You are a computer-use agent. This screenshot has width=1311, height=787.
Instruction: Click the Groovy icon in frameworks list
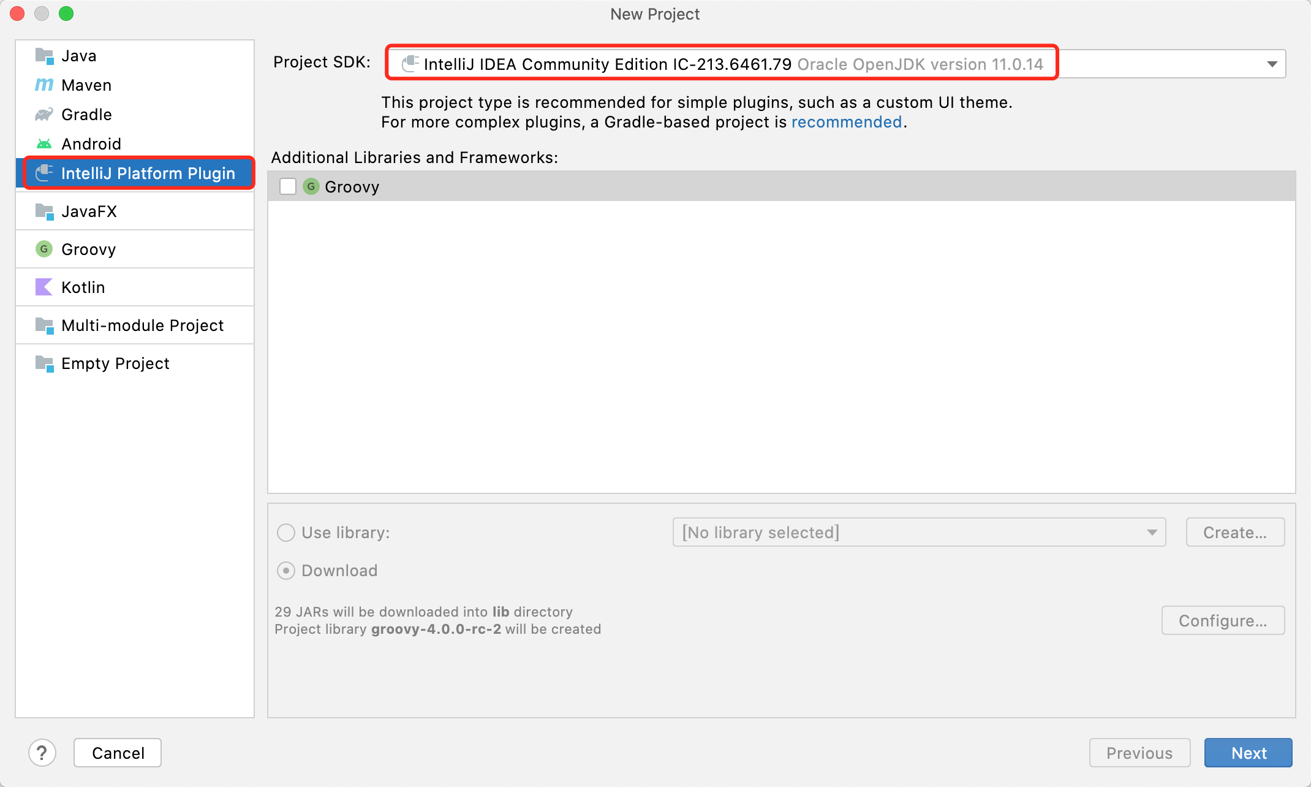pyautogui.click(x=311, y=186)
